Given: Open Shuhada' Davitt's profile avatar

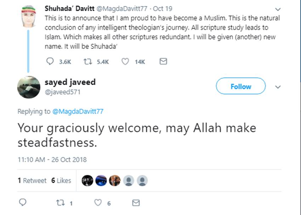Looking at the screenshot, I should (x=29, y=16).
